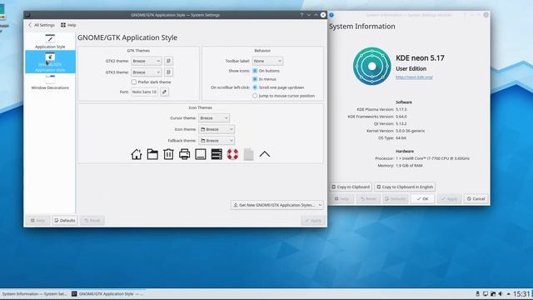Select GNOME/GTK Application Style sidebar entry
Image resolution: width=533 pixels, height=300 pixels.
[50, 62]
